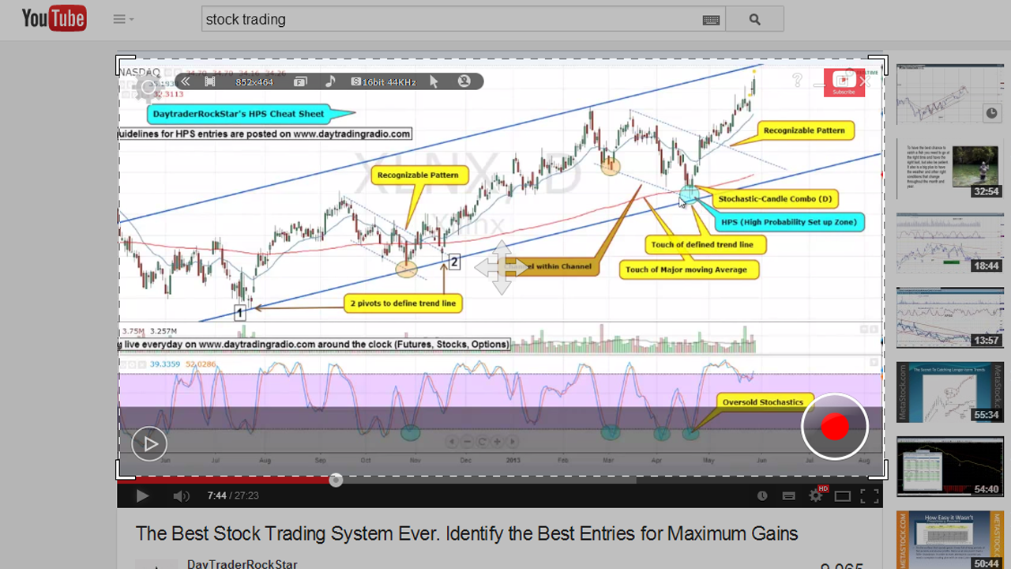The height and width of the screenshot is (569, 1011).
Task: Click the 7:44 / 27:23 time display
Action: coord(233,496)
